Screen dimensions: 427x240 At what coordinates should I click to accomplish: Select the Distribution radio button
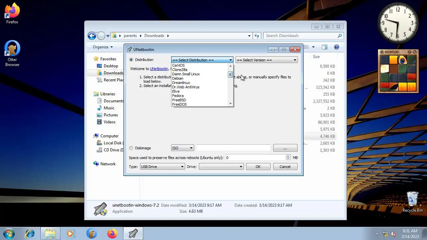[x=131, y=60]
